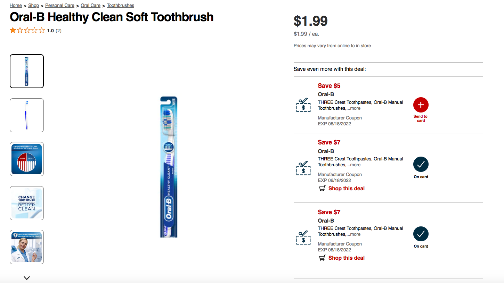View the unpackaged blue toothbrush thumbnail

[27, 115]
